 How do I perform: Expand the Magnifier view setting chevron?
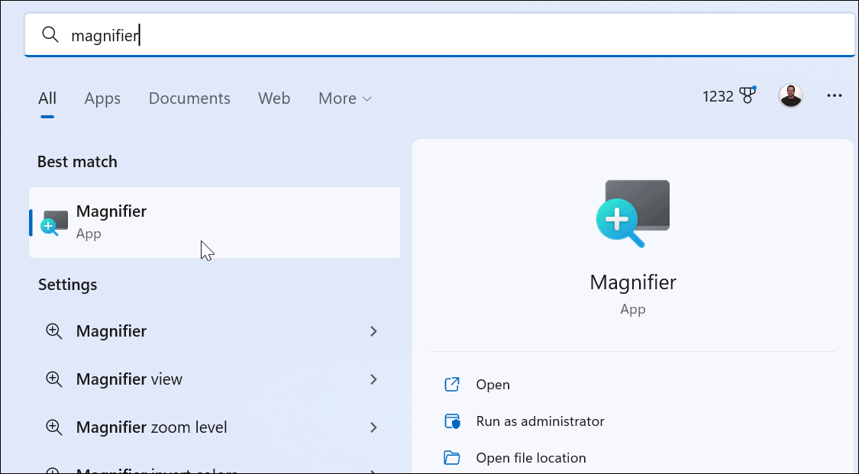click(x=373, y=379)
